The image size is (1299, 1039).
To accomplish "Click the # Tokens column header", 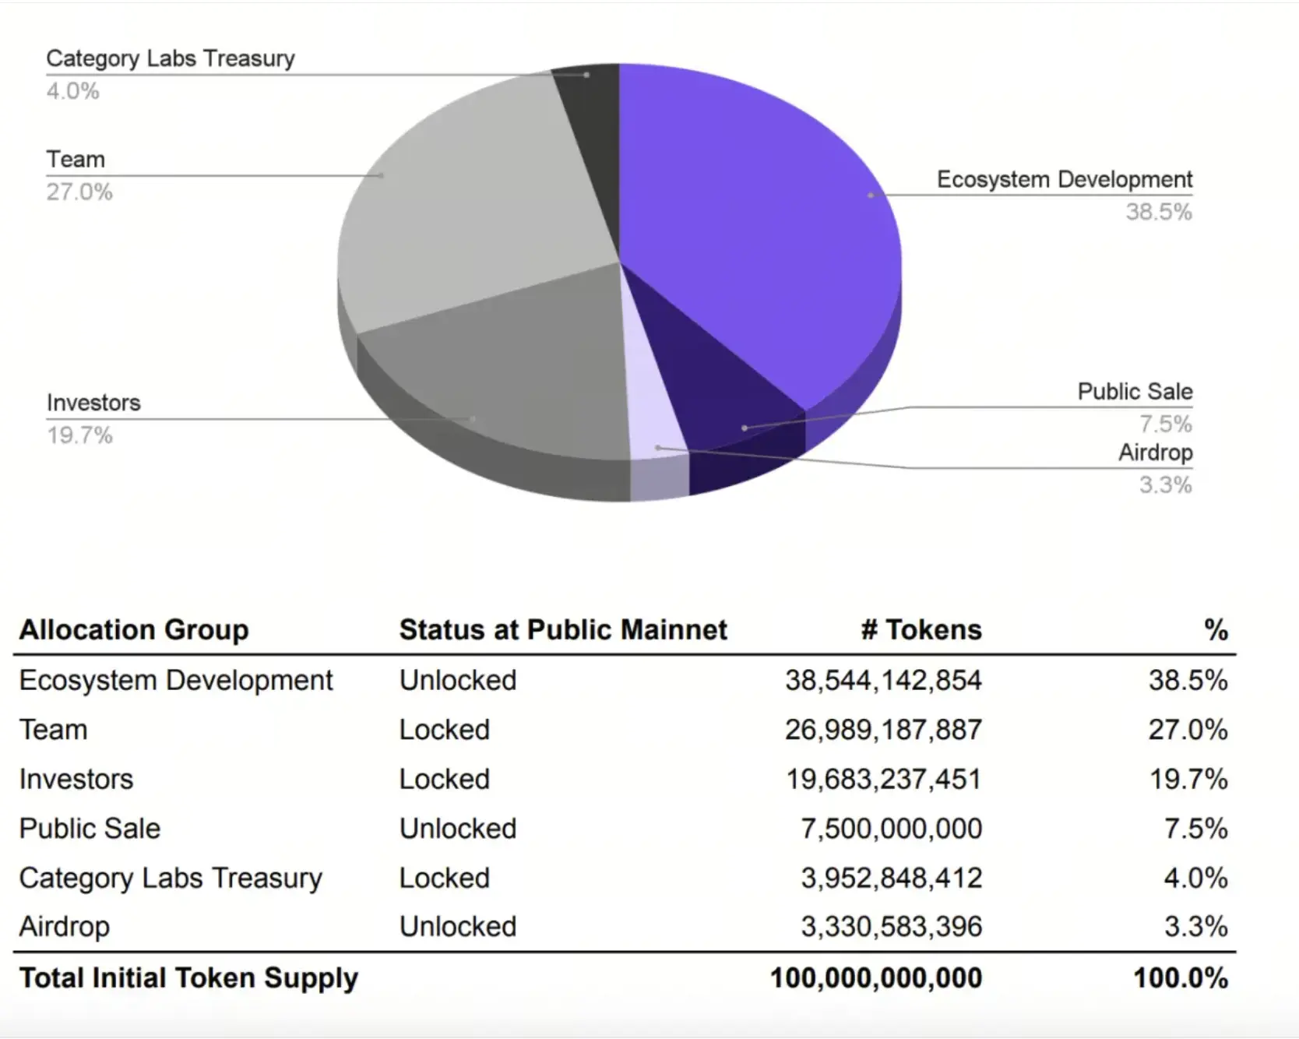I will pos(921,629).
